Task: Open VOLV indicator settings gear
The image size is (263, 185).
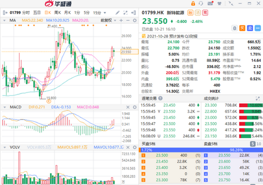Action: [x=134, y=147]
